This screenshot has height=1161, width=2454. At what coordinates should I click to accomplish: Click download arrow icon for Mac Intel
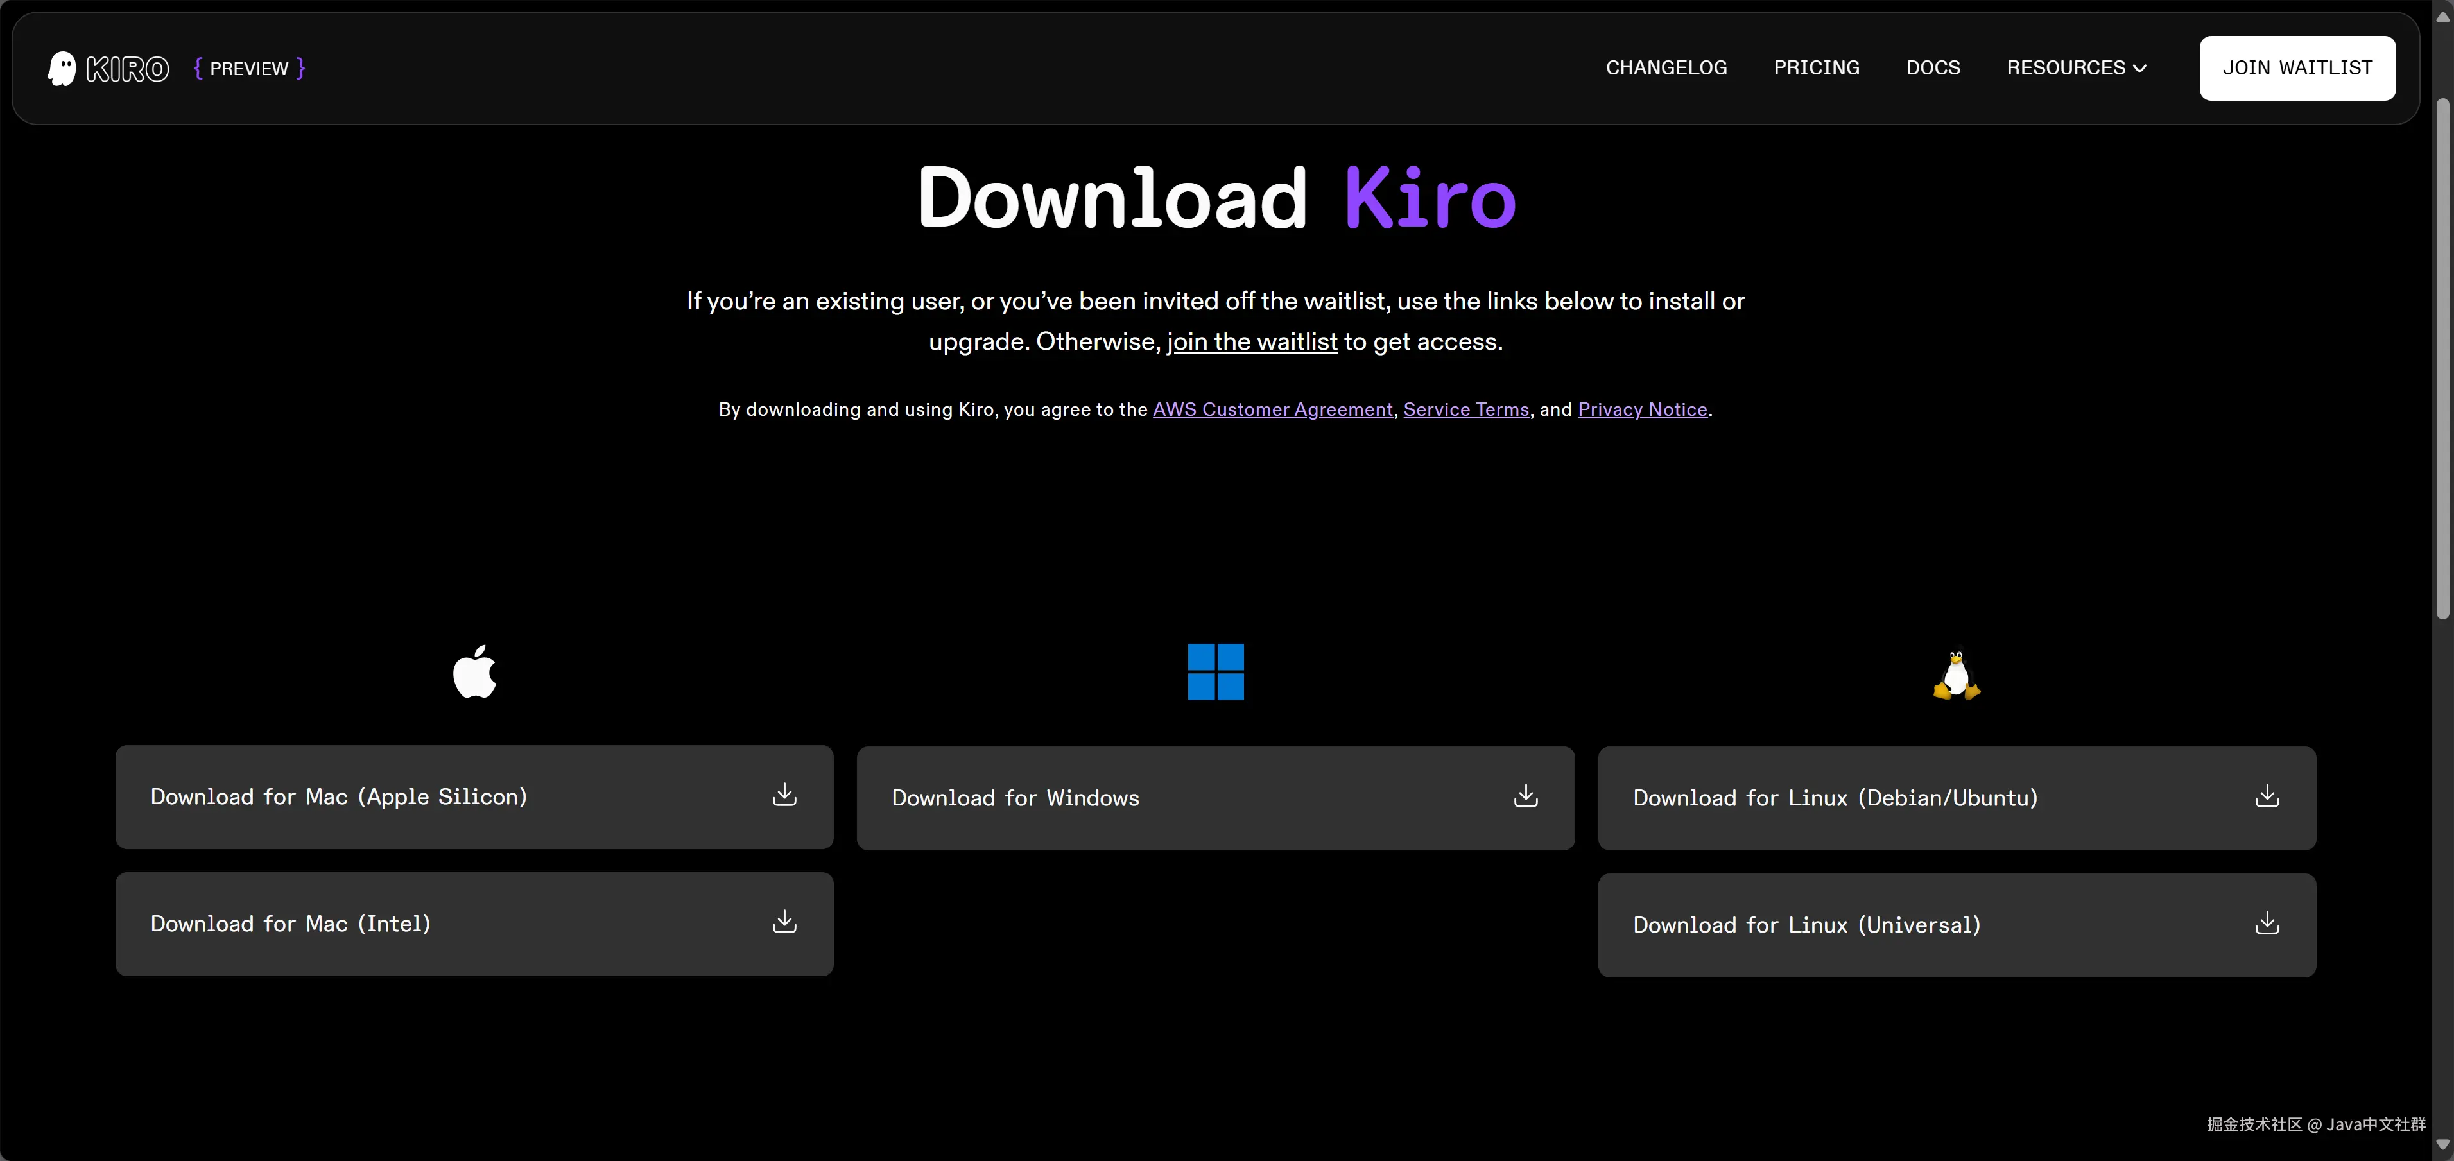tap(784, 922)
